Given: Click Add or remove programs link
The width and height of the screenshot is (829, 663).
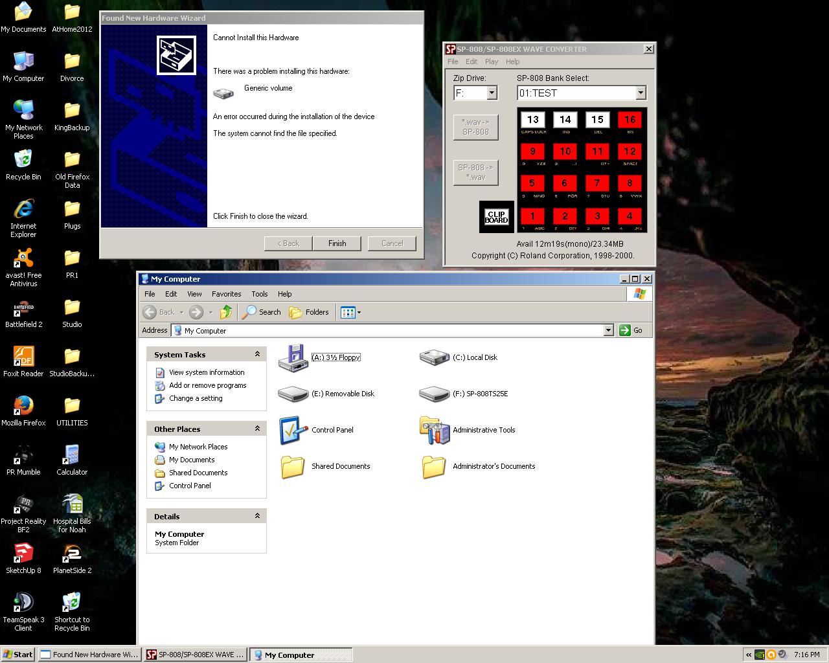Looking at the screenshot, I should point(208,385).
